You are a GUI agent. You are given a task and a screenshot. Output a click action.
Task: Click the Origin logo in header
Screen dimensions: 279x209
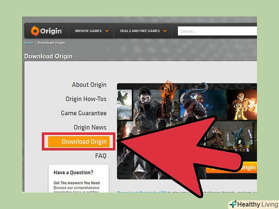46,31
